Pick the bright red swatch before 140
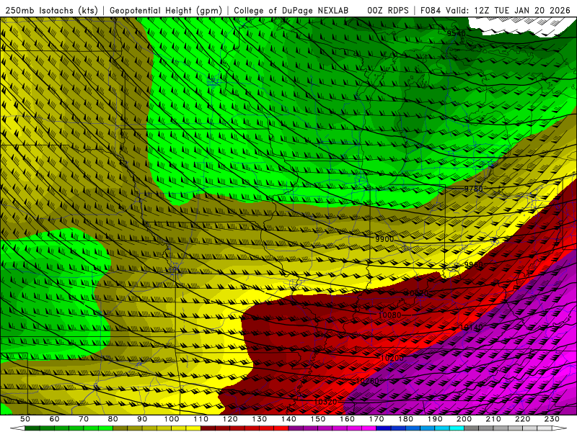The height and width of the screenshot is (432, 577). [x=281, y=428]
